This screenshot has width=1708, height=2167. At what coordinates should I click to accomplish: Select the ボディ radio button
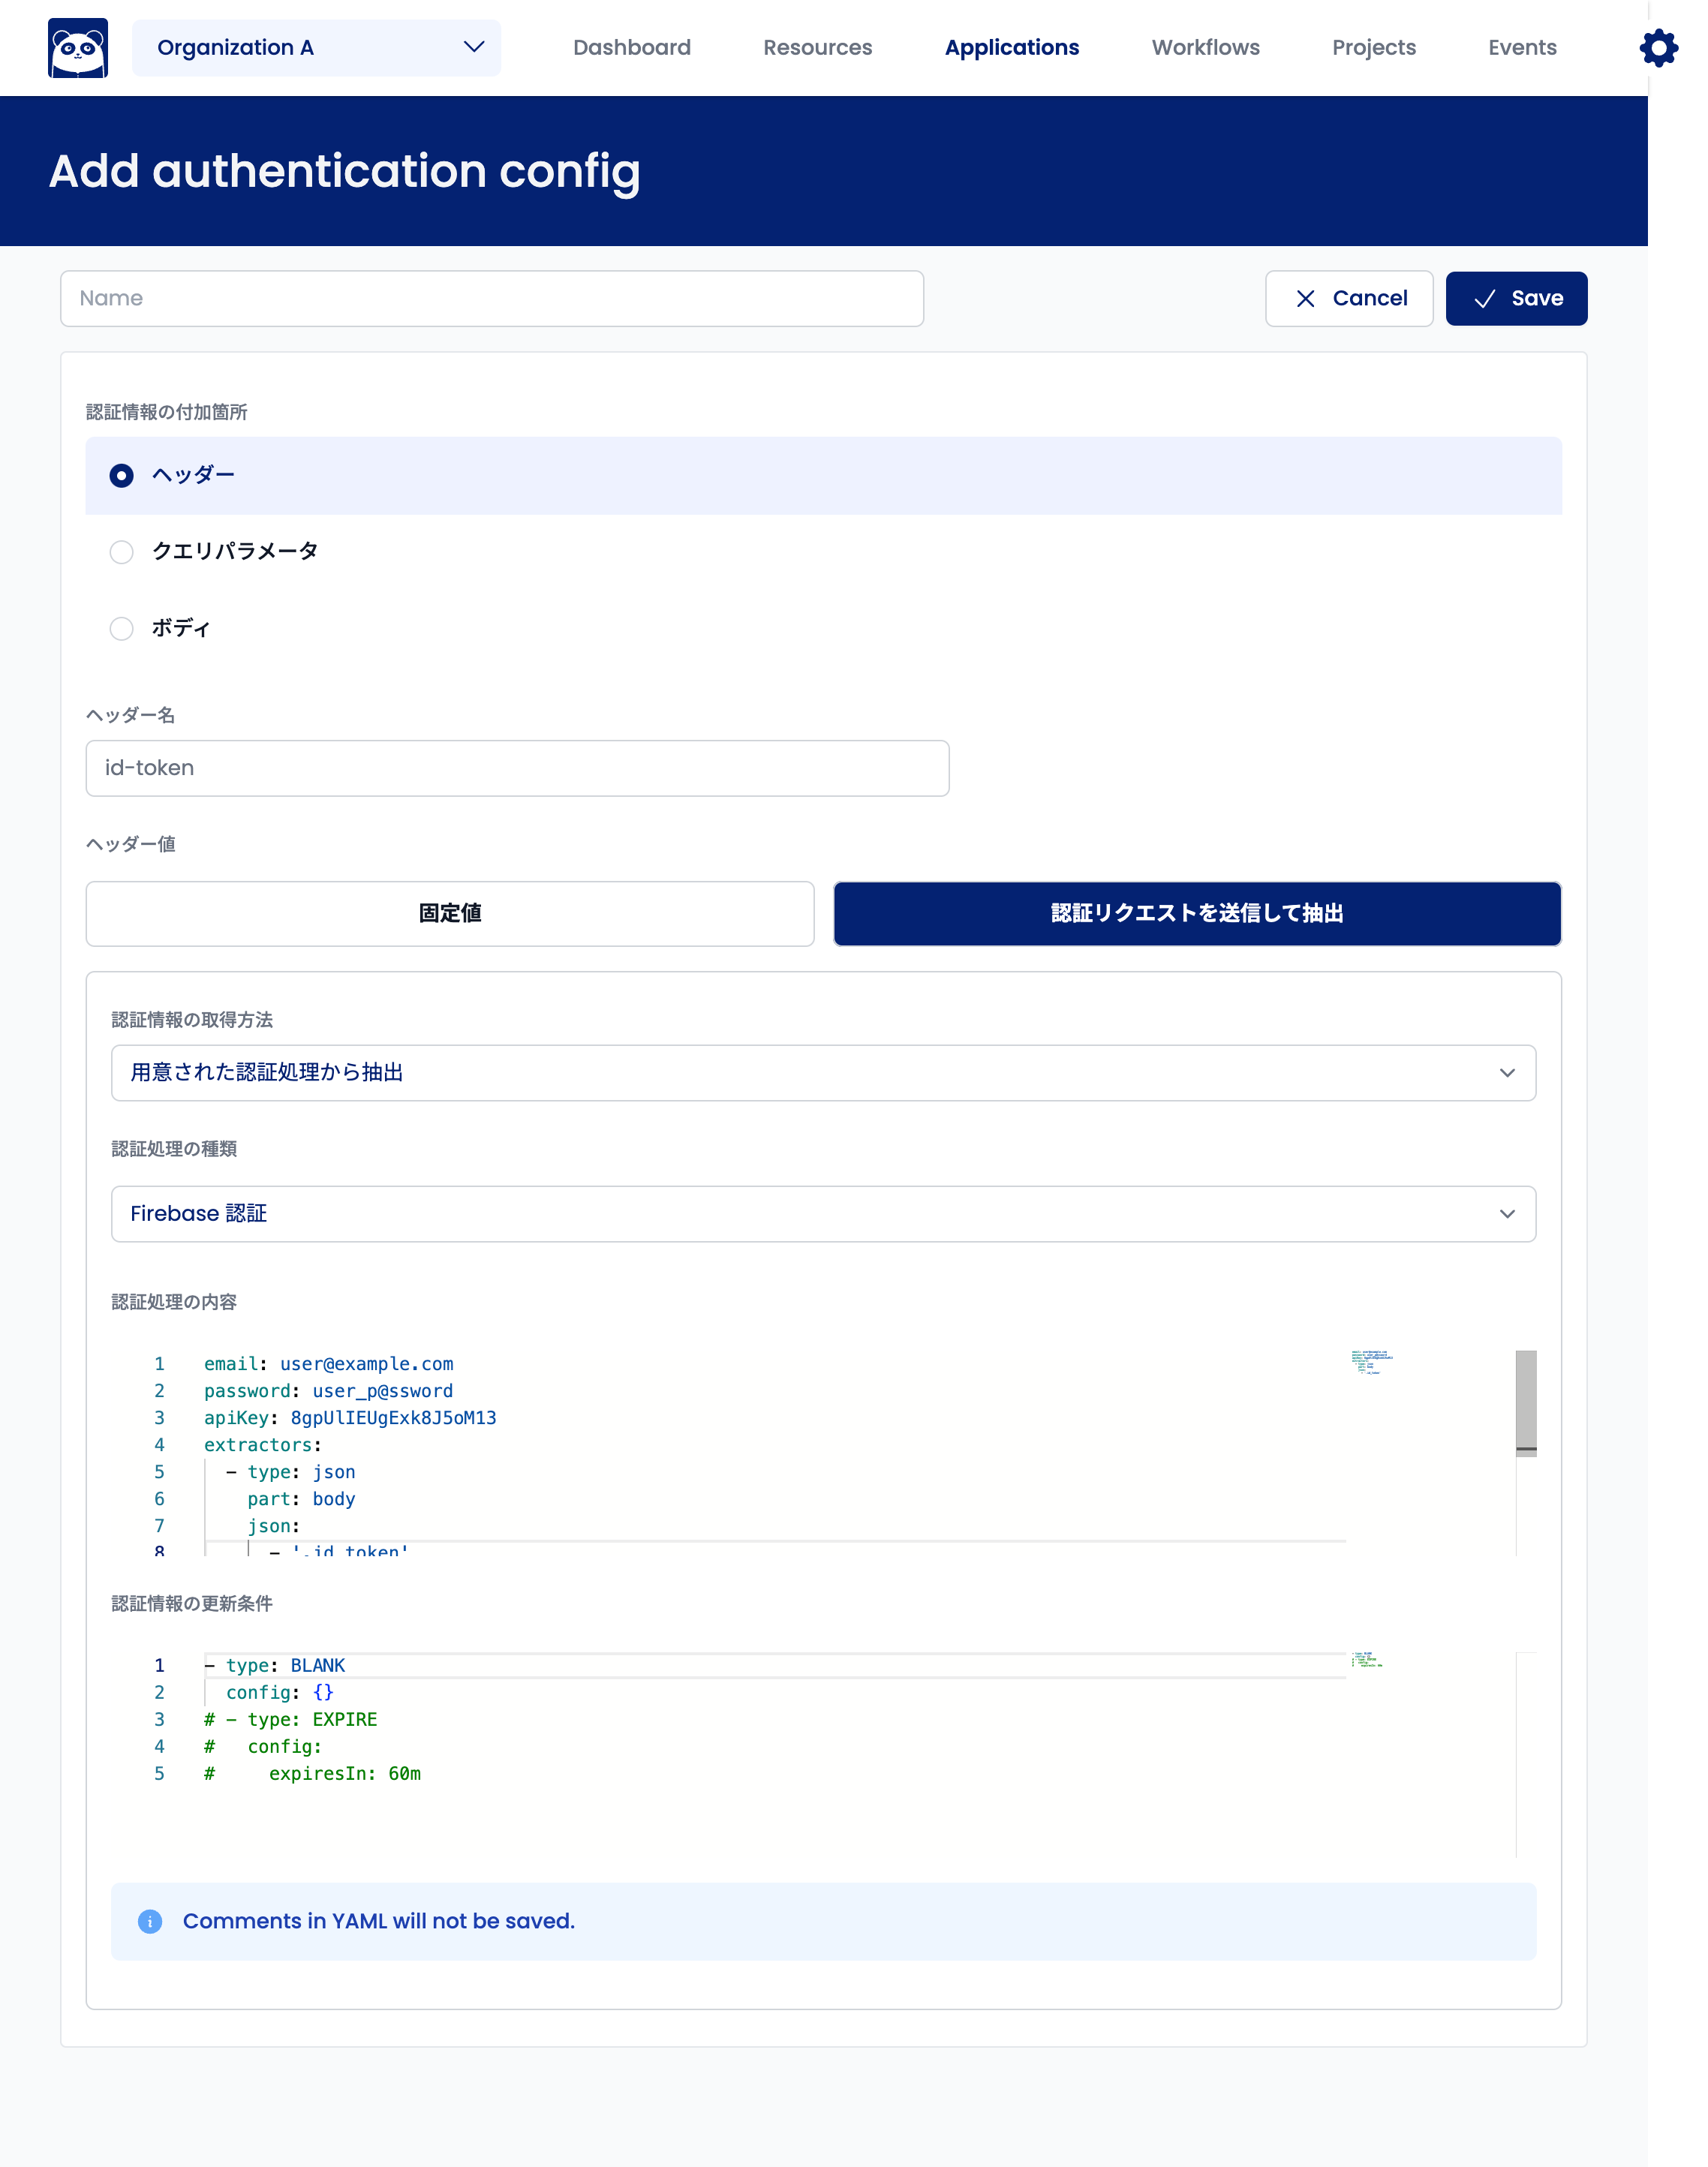119,628
